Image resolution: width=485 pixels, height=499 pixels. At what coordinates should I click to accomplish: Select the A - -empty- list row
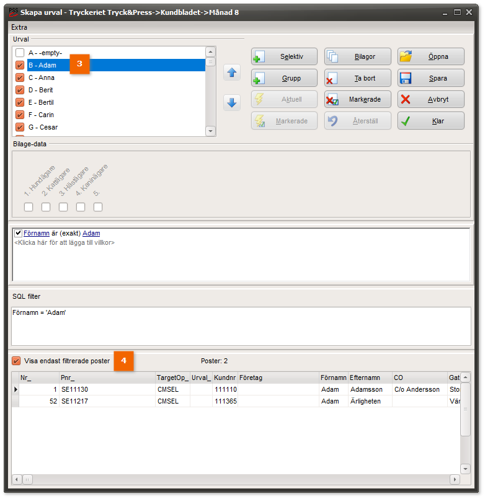pyautogui.click(x=116, y=53)
